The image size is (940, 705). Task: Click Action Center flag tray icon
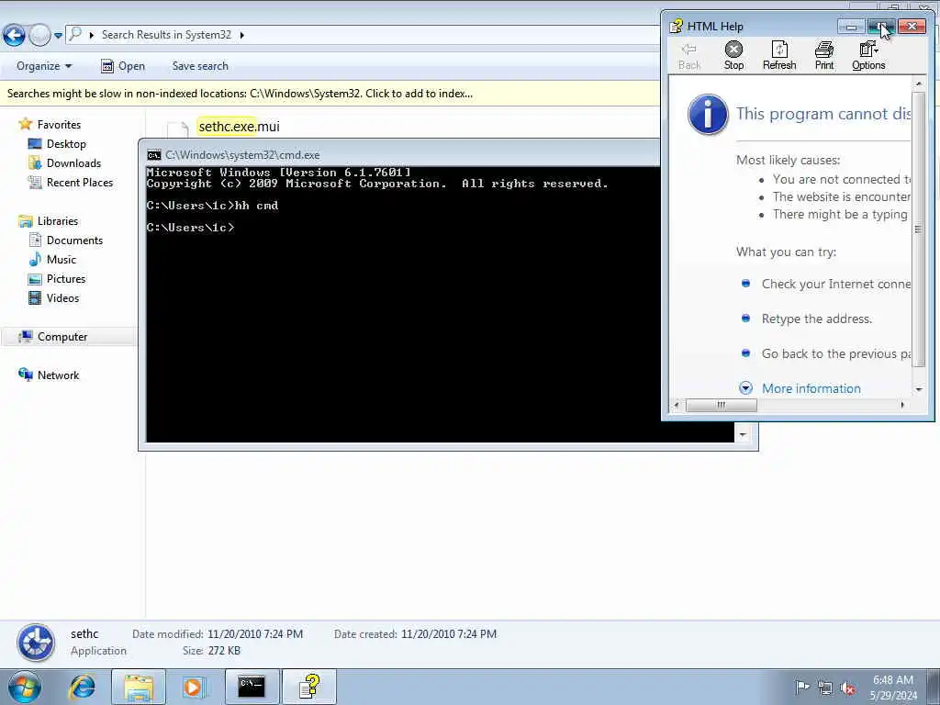coord(801,687)
